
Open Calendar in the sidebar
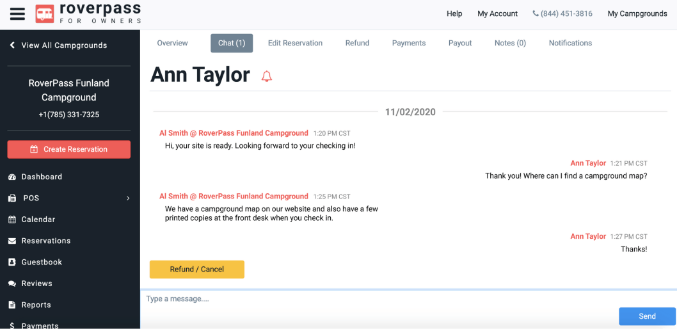(x=38, y=220)
